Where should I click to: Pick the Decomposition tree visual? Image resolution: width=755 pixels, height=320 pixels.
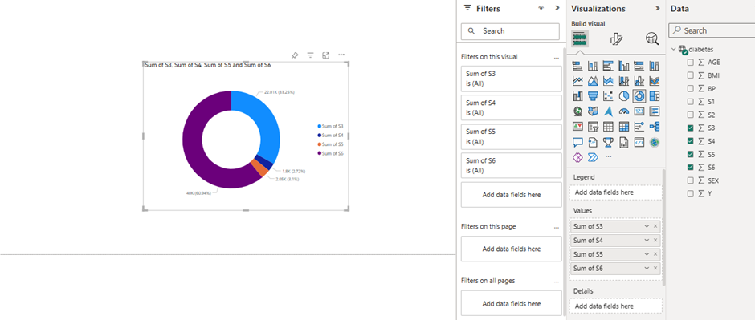pyautogui.click(x=655, y=127)
